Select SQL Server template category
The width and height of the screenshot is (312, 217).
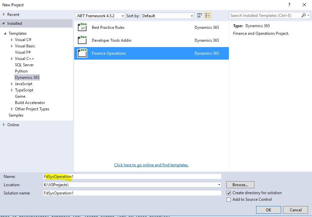[24, 65]
